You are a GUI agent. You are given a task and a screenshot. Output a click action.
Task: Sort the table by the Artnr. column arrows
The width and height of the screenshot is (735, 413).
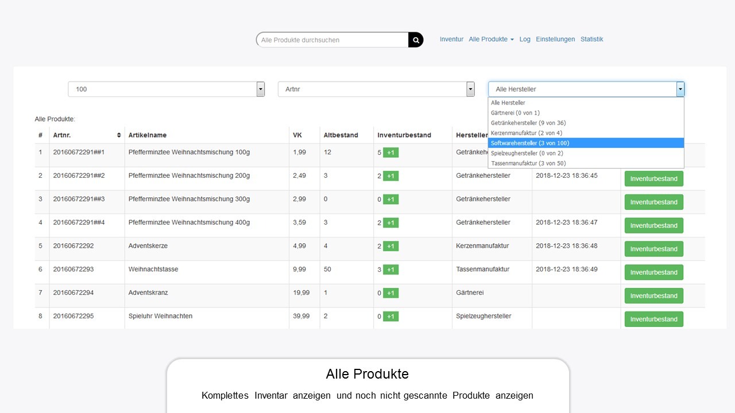(x=119, y=135)
